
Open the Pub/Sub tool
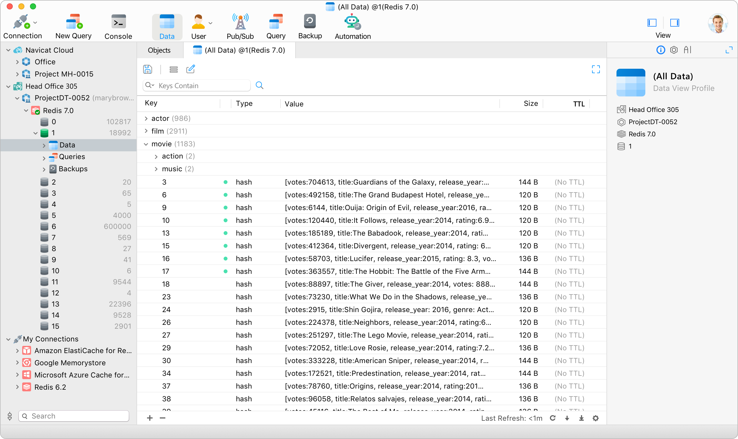pyautogui.click(x=240, y=27)
